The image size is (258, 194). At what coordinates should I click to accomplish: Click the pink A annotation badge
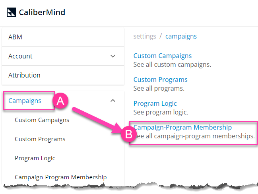[x=60, y=101]
